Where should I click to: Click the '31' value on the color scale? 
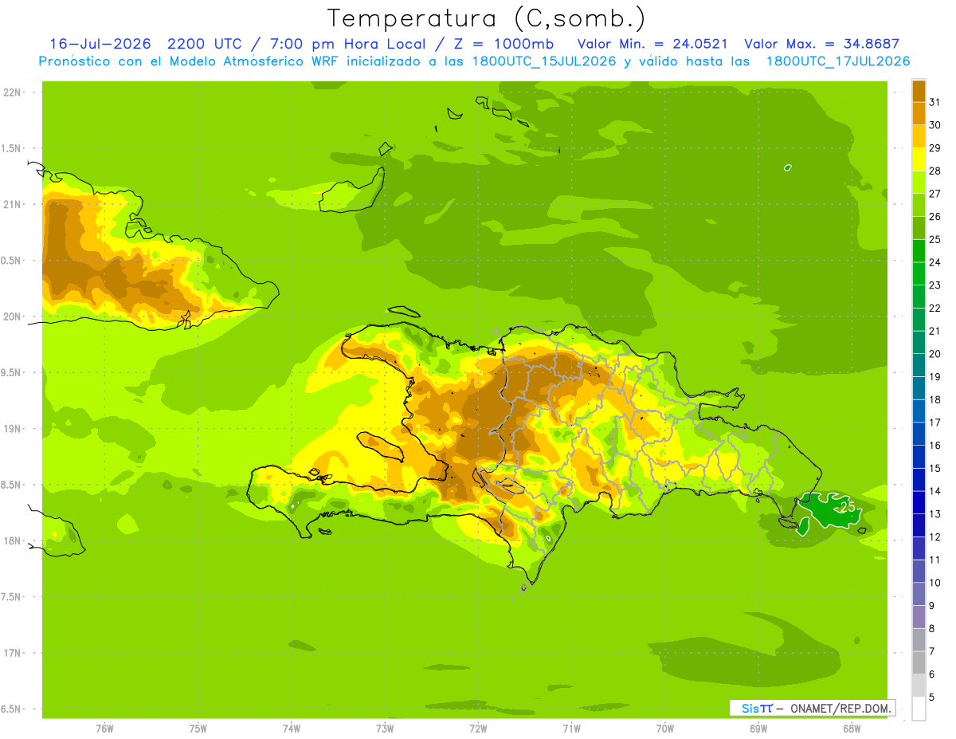(935, 102)
